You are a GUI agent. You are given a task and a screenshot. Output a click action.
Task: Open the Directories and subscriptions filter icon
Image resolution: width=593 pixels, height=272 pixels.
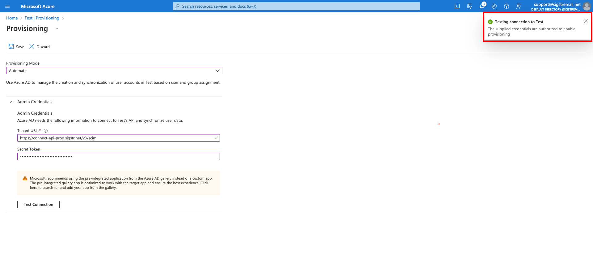click(469, 6)
